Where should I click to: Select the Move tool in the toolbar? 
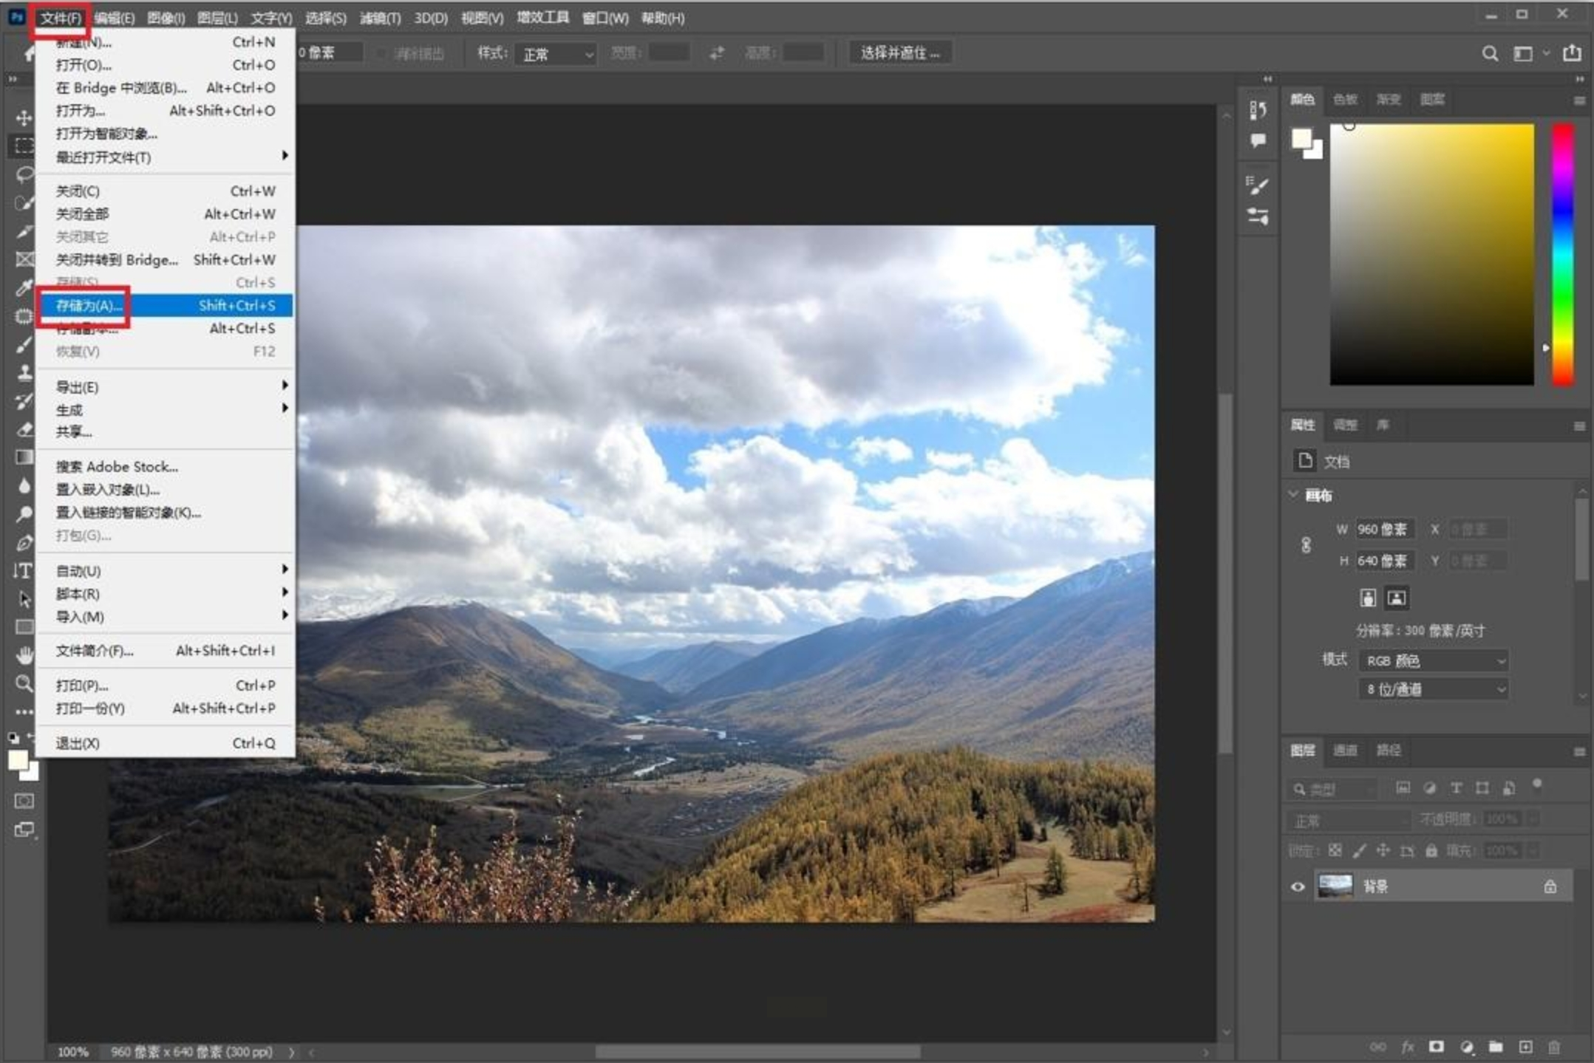coord(24,118)
